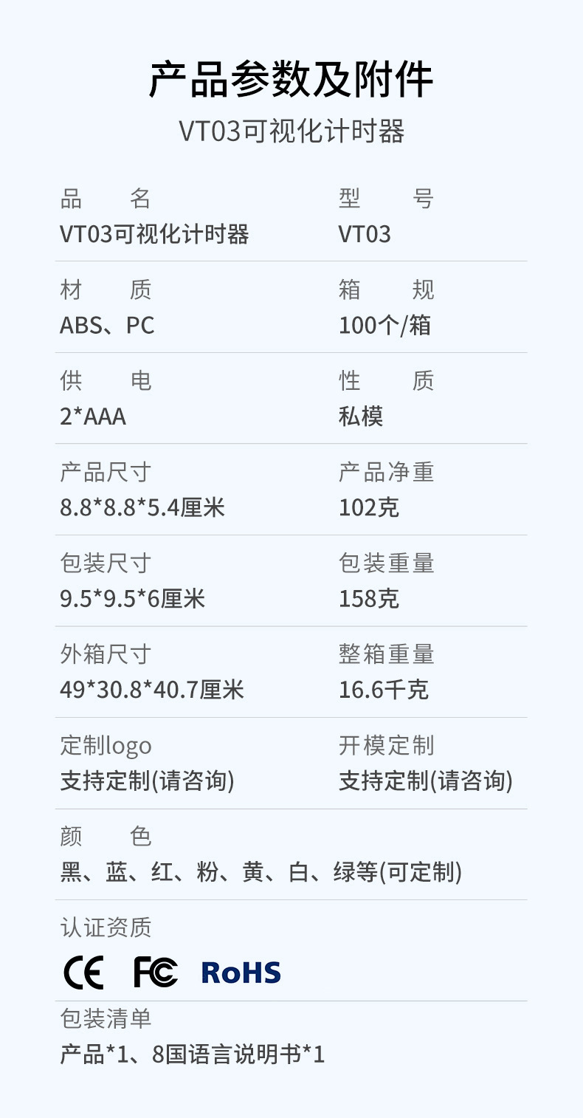Image resolution: width=583 pixels, height=1118 pixels.
Task: Select the 100个/箱 carton spec value
Action: 384,326
